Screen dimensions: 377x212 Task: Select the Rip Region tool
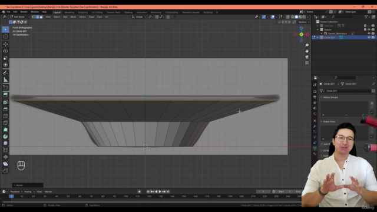tap(5, 171)
